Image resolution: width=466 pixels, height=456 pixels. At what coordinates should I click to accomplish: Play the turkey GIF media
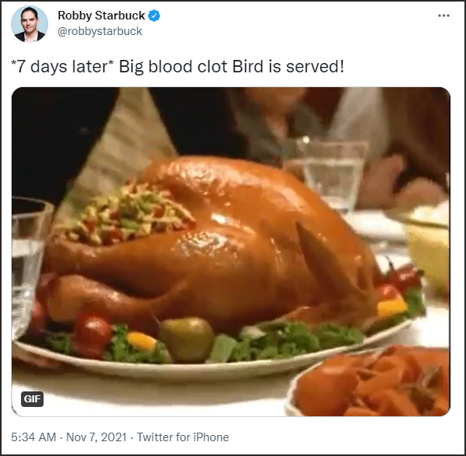(231, 251)
